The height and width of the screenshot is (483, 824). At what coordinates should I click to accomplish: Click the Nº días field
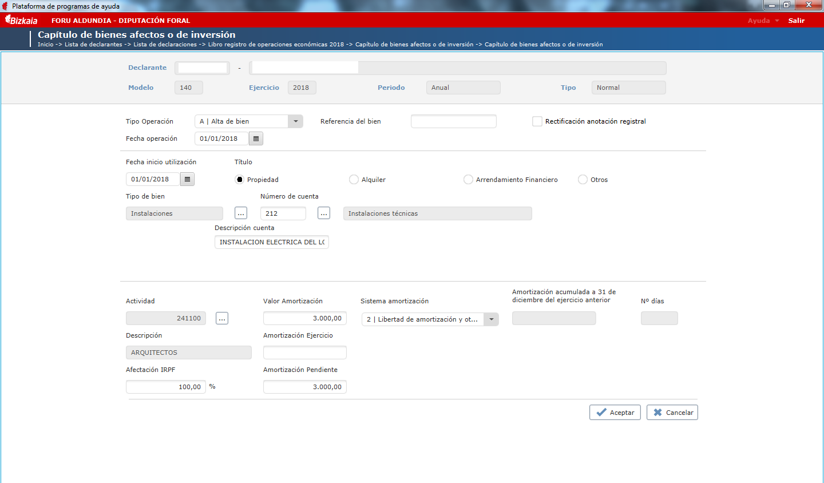[x=659, y=318]
